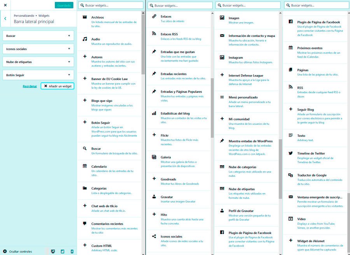Add the Blogs que sigo widget
The height and width of the screenshot is (255, 350).
point(109,105)
